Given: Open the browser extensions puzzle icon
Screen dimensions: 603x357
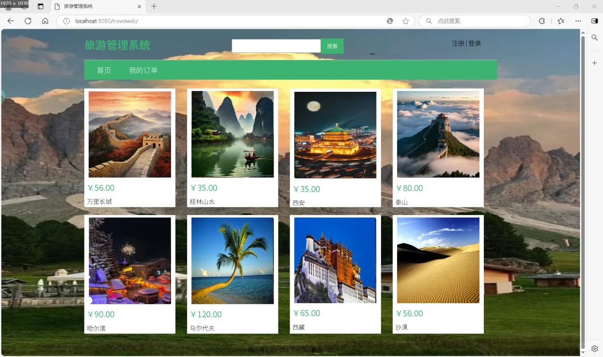Looking at the screenshot, I should click(x=542, y=21).
